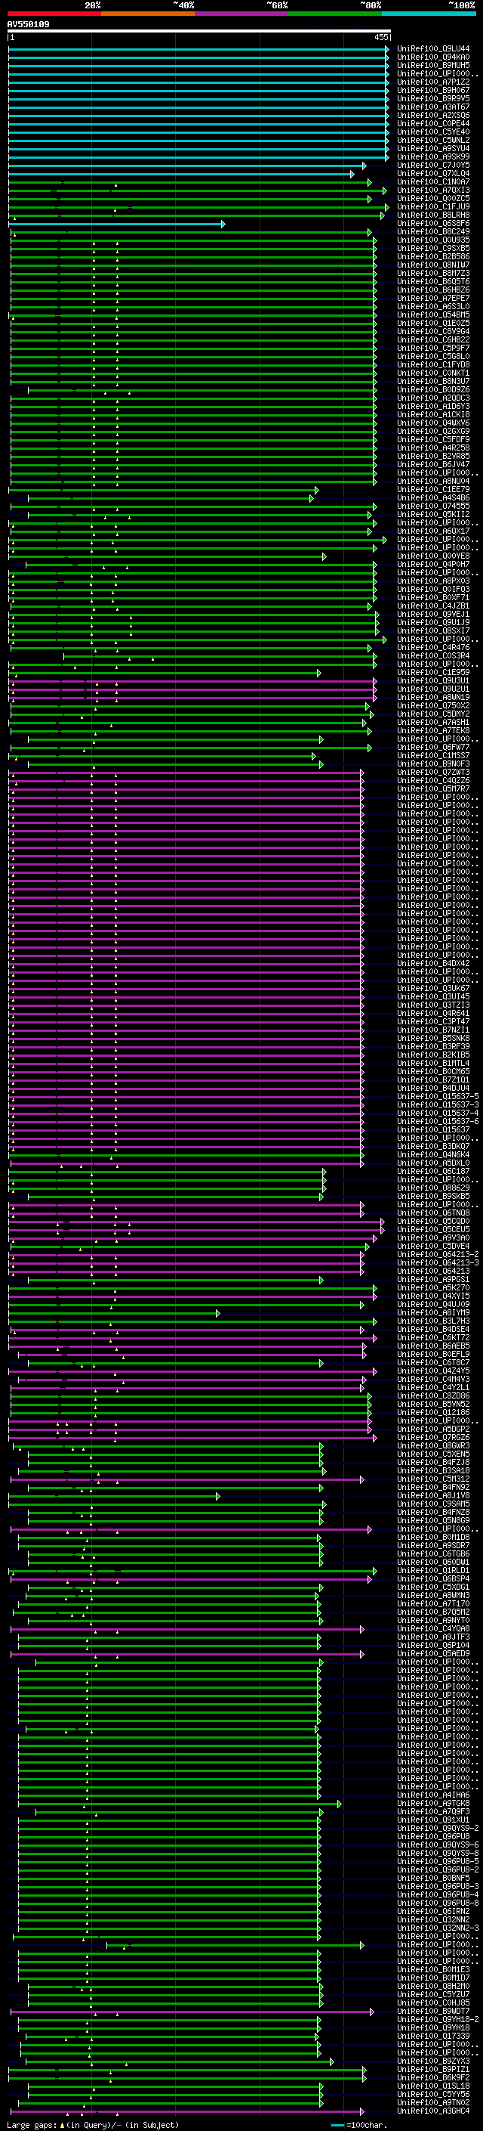Click hit label UniRef100_A9PGS1
483x2131 pixels.
(x=433, y=1279)
